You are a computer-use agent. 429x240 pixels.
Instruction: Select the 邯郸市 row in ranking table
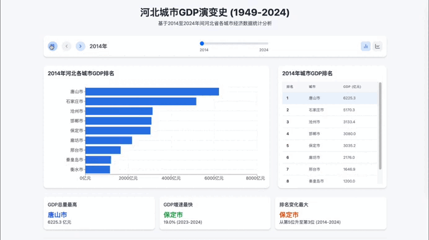(330, 134)
